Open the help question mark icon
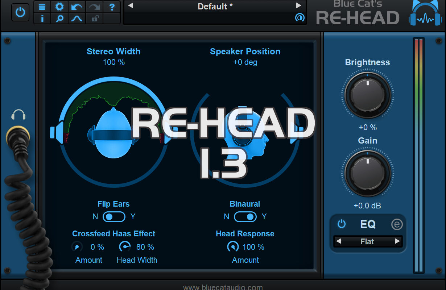The width and height of the screenshot is (446, 290). [112, 7]
